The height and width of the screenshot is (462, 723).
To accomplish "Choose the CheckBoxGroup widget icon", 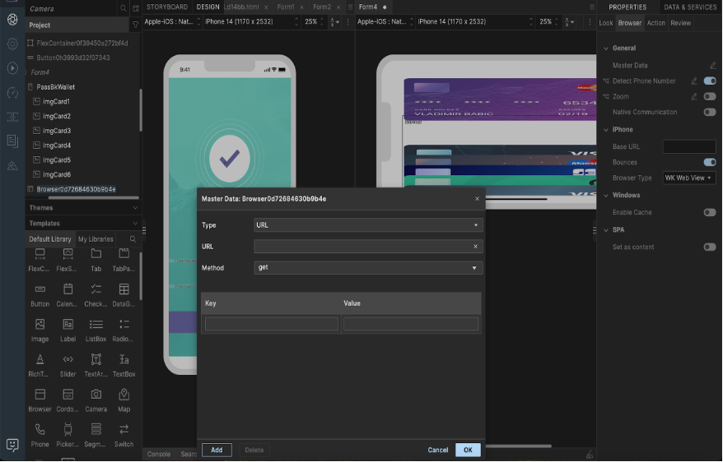I will [x=96, y=289].
